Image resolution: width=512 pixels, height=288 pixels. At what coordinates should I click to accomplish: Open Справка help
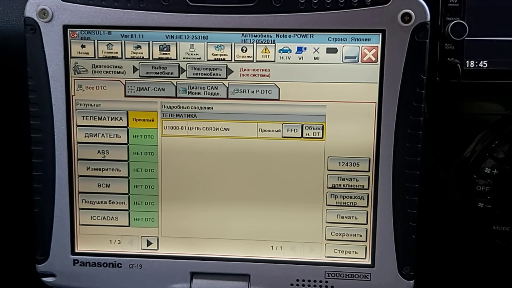[x=244, y=52]
